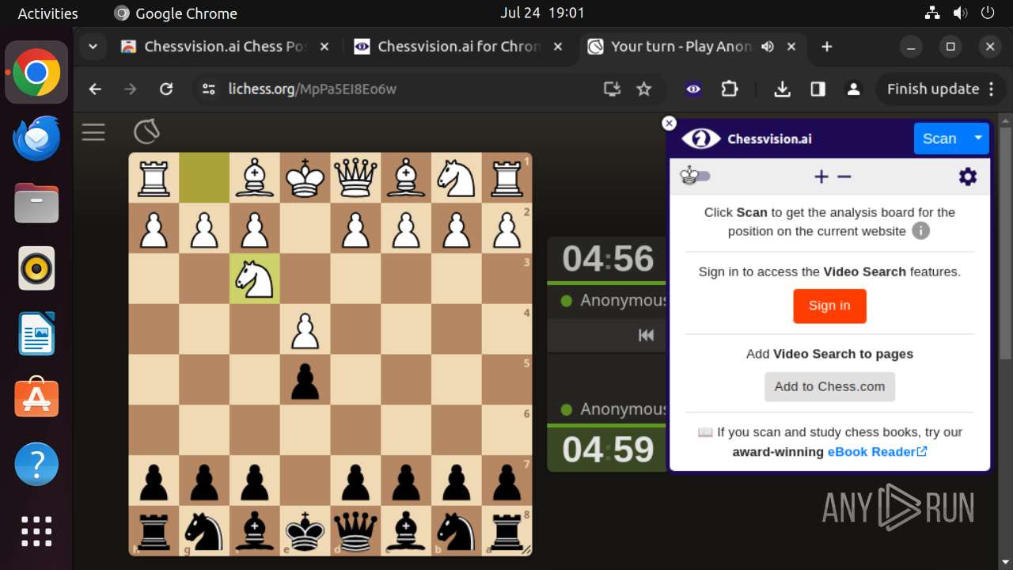Mute the lichess tab audio icon
This screenshot has height=570, width=1013.
767,47
